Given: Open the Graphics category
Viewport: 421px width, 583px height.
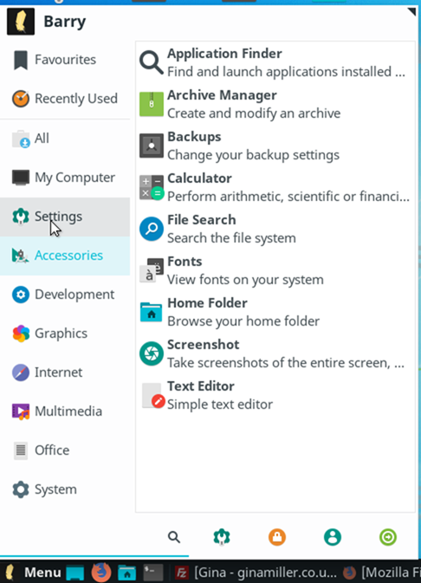Looking at the screenshot, I should [x=65, y=334].
